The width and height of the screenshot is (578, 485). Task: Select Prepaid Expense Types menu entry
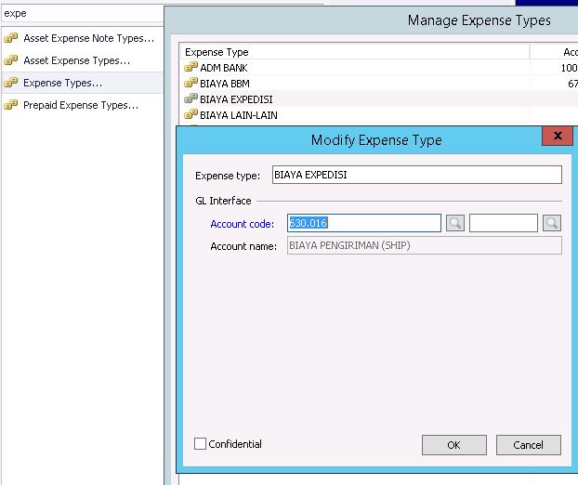pos(80,105)
